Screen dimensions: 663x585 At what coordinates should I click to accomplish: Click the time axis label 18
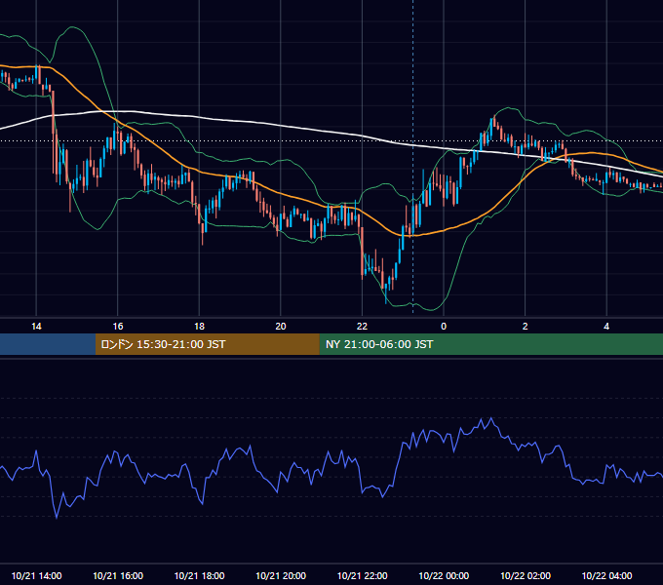click(x=199, y=327)
